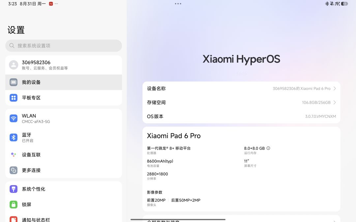Open the tablet zone grid icon
This screenshot has width=356, height=222.
(x=14, y=98)
